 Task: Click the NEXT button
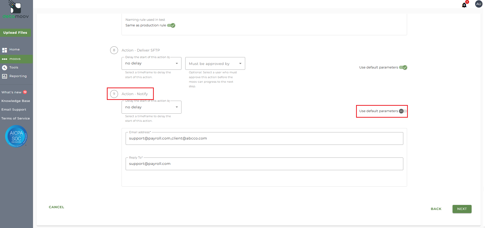462,209
